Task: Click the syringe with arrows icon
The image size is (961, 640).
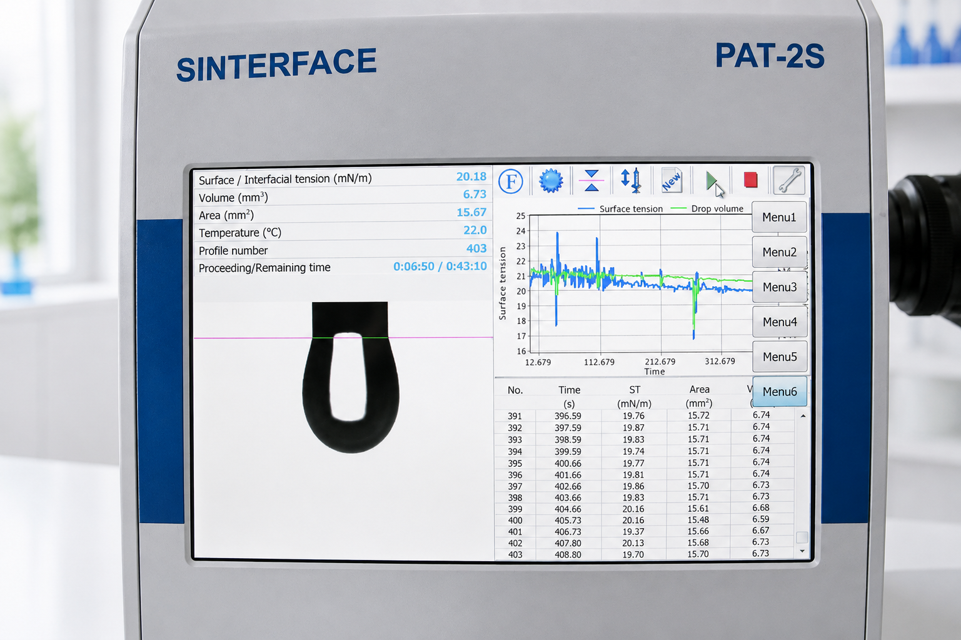Action: pyautogui.click(x=631, y=180)
